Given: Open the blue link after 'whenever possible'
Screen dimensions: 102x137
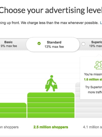Looking at the screenshot, I should pyautogui.click(x=101, y=23).
